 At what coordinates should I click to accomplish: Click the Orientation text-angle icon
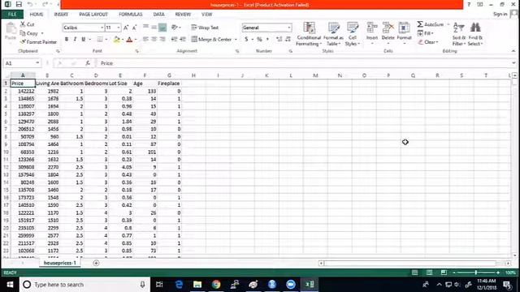click(175, 28)
